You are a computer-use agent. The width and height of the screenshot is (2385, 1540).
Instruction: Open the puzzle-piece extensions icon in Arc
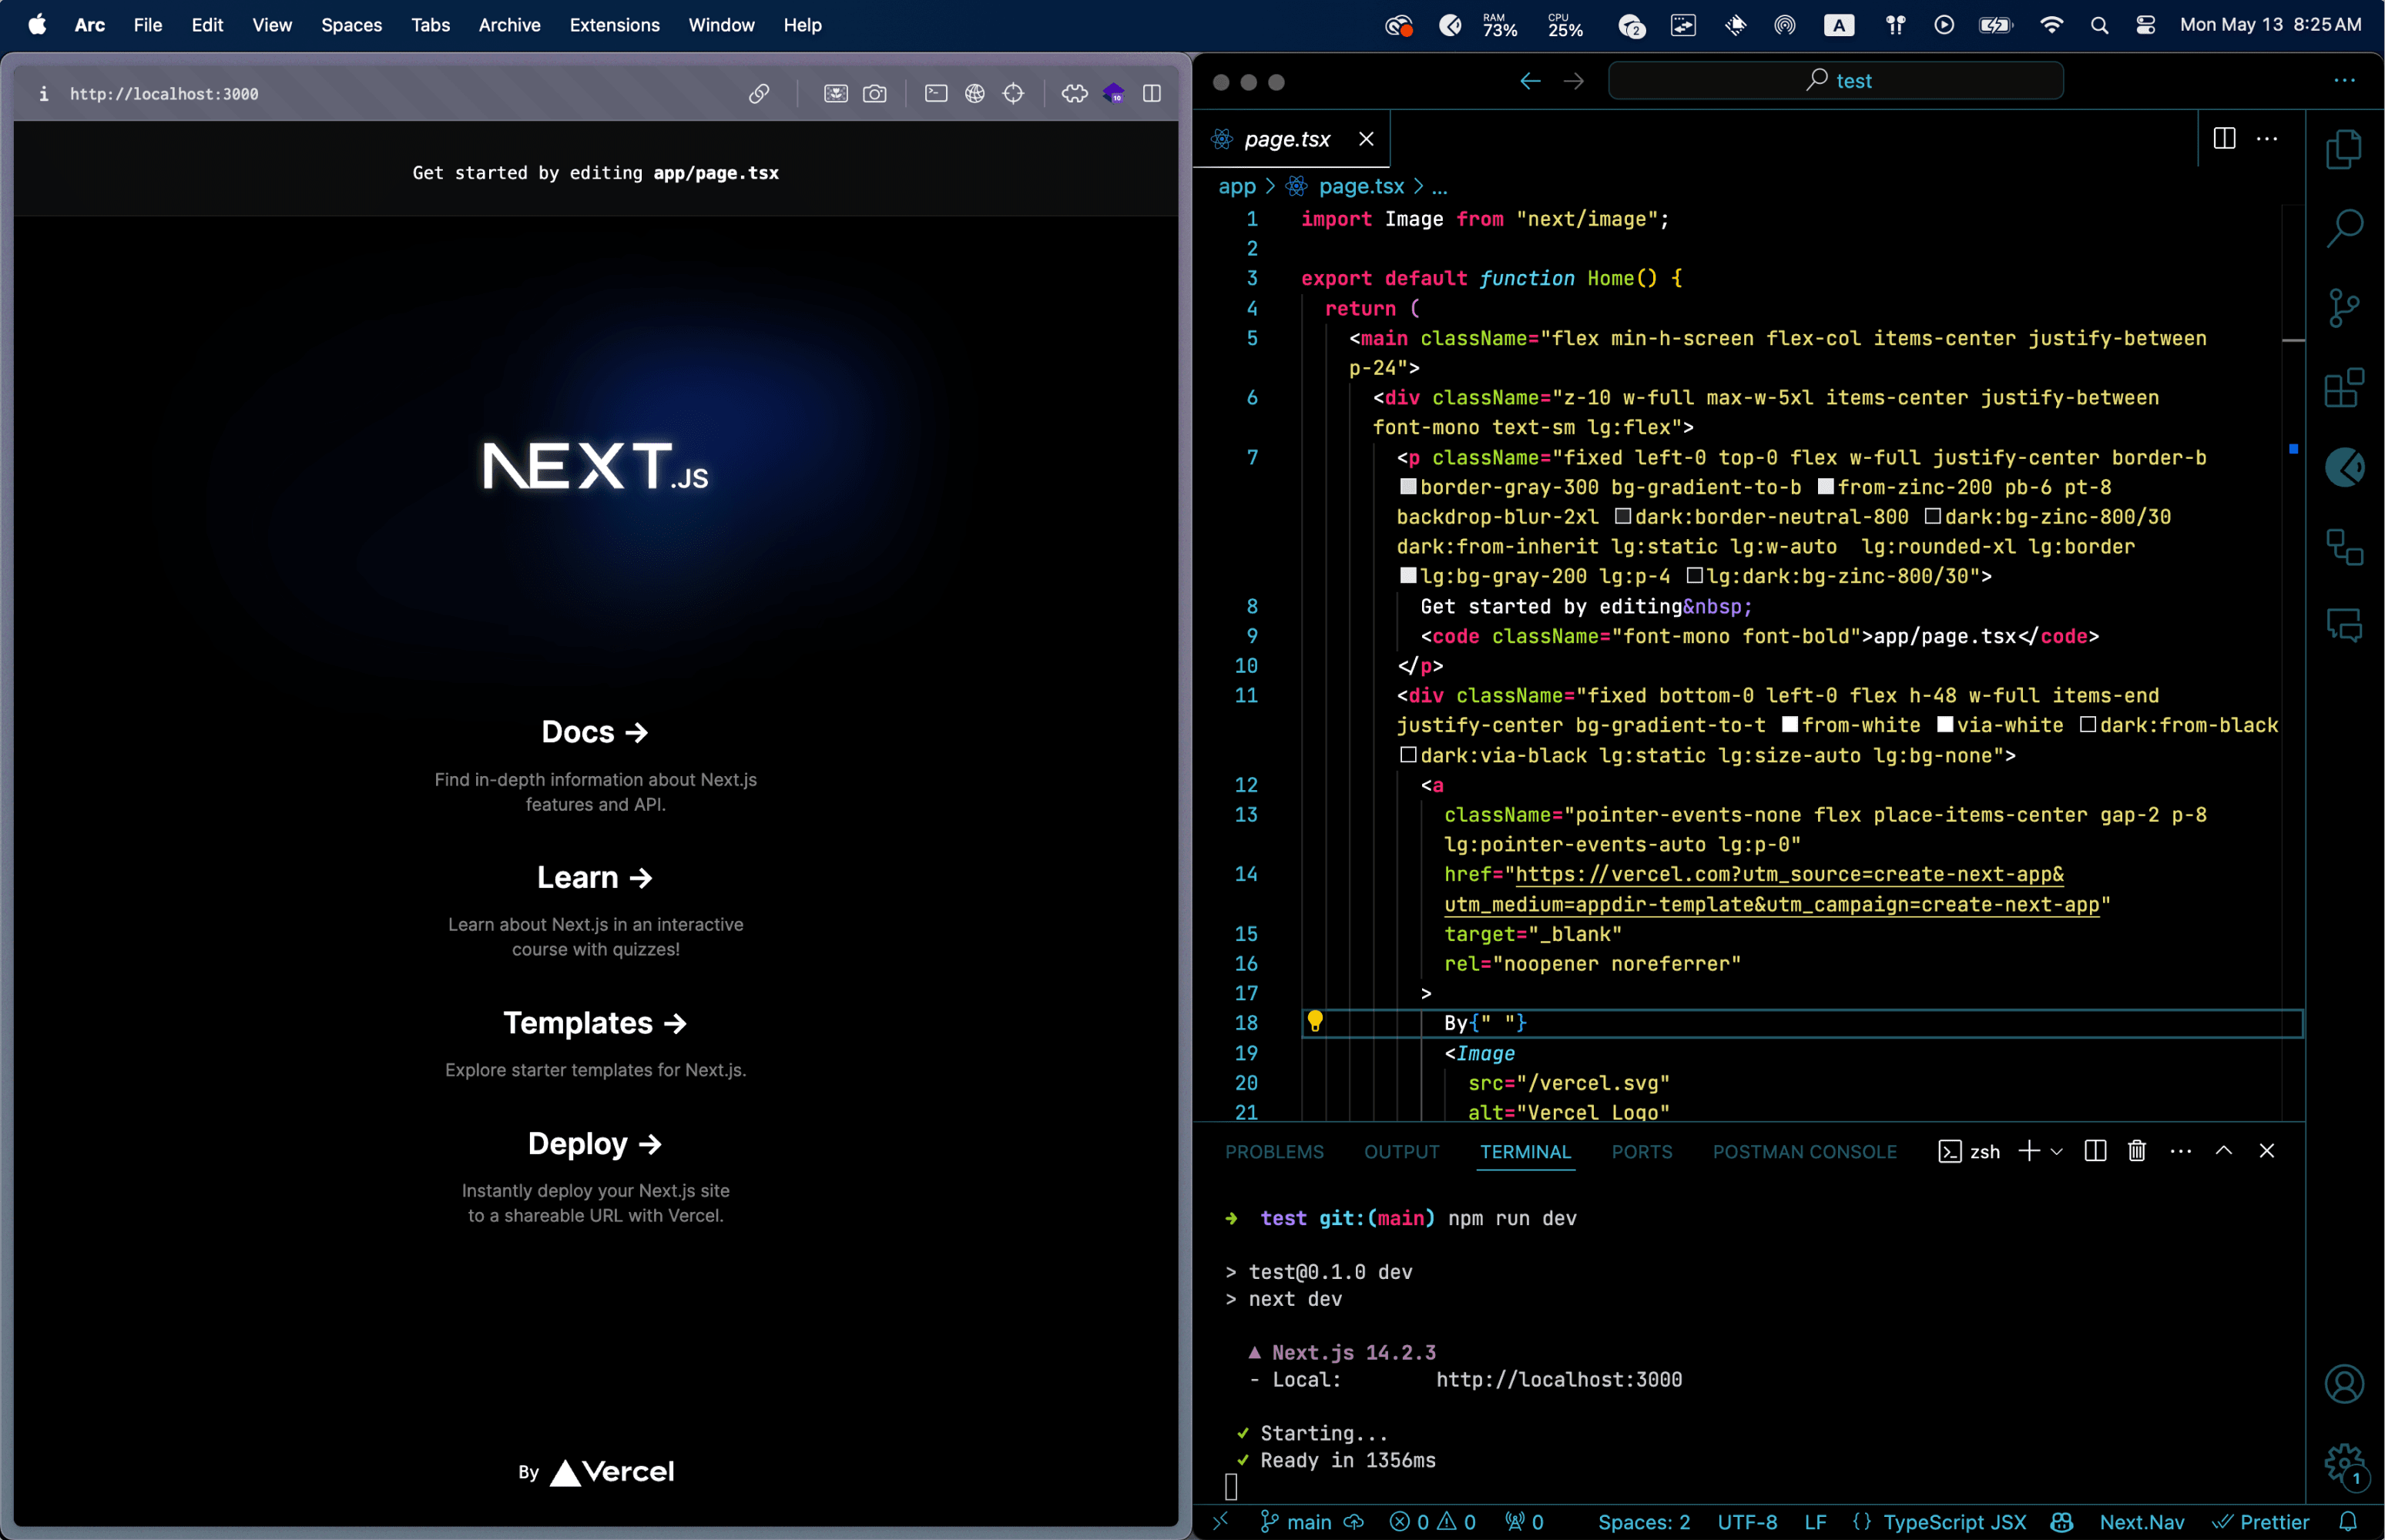(1075, 93)
